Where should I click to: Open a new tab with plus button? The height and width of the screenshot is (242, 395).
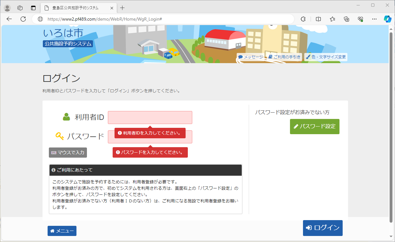(122, 8)
